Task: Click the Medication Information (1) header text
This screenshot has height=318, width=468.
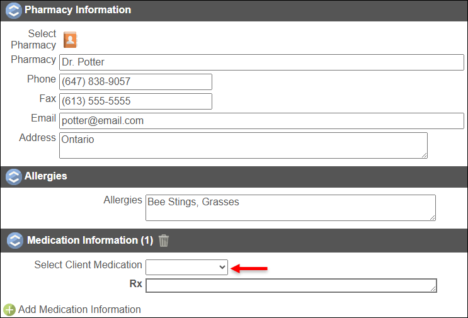Action: coord(89,241)
